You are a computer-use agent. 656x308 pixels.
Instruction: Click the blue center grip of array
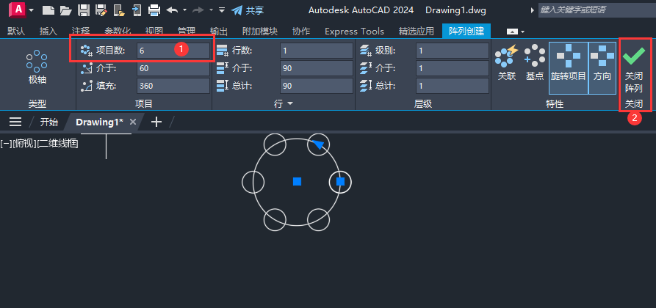[x=297, y=181]
